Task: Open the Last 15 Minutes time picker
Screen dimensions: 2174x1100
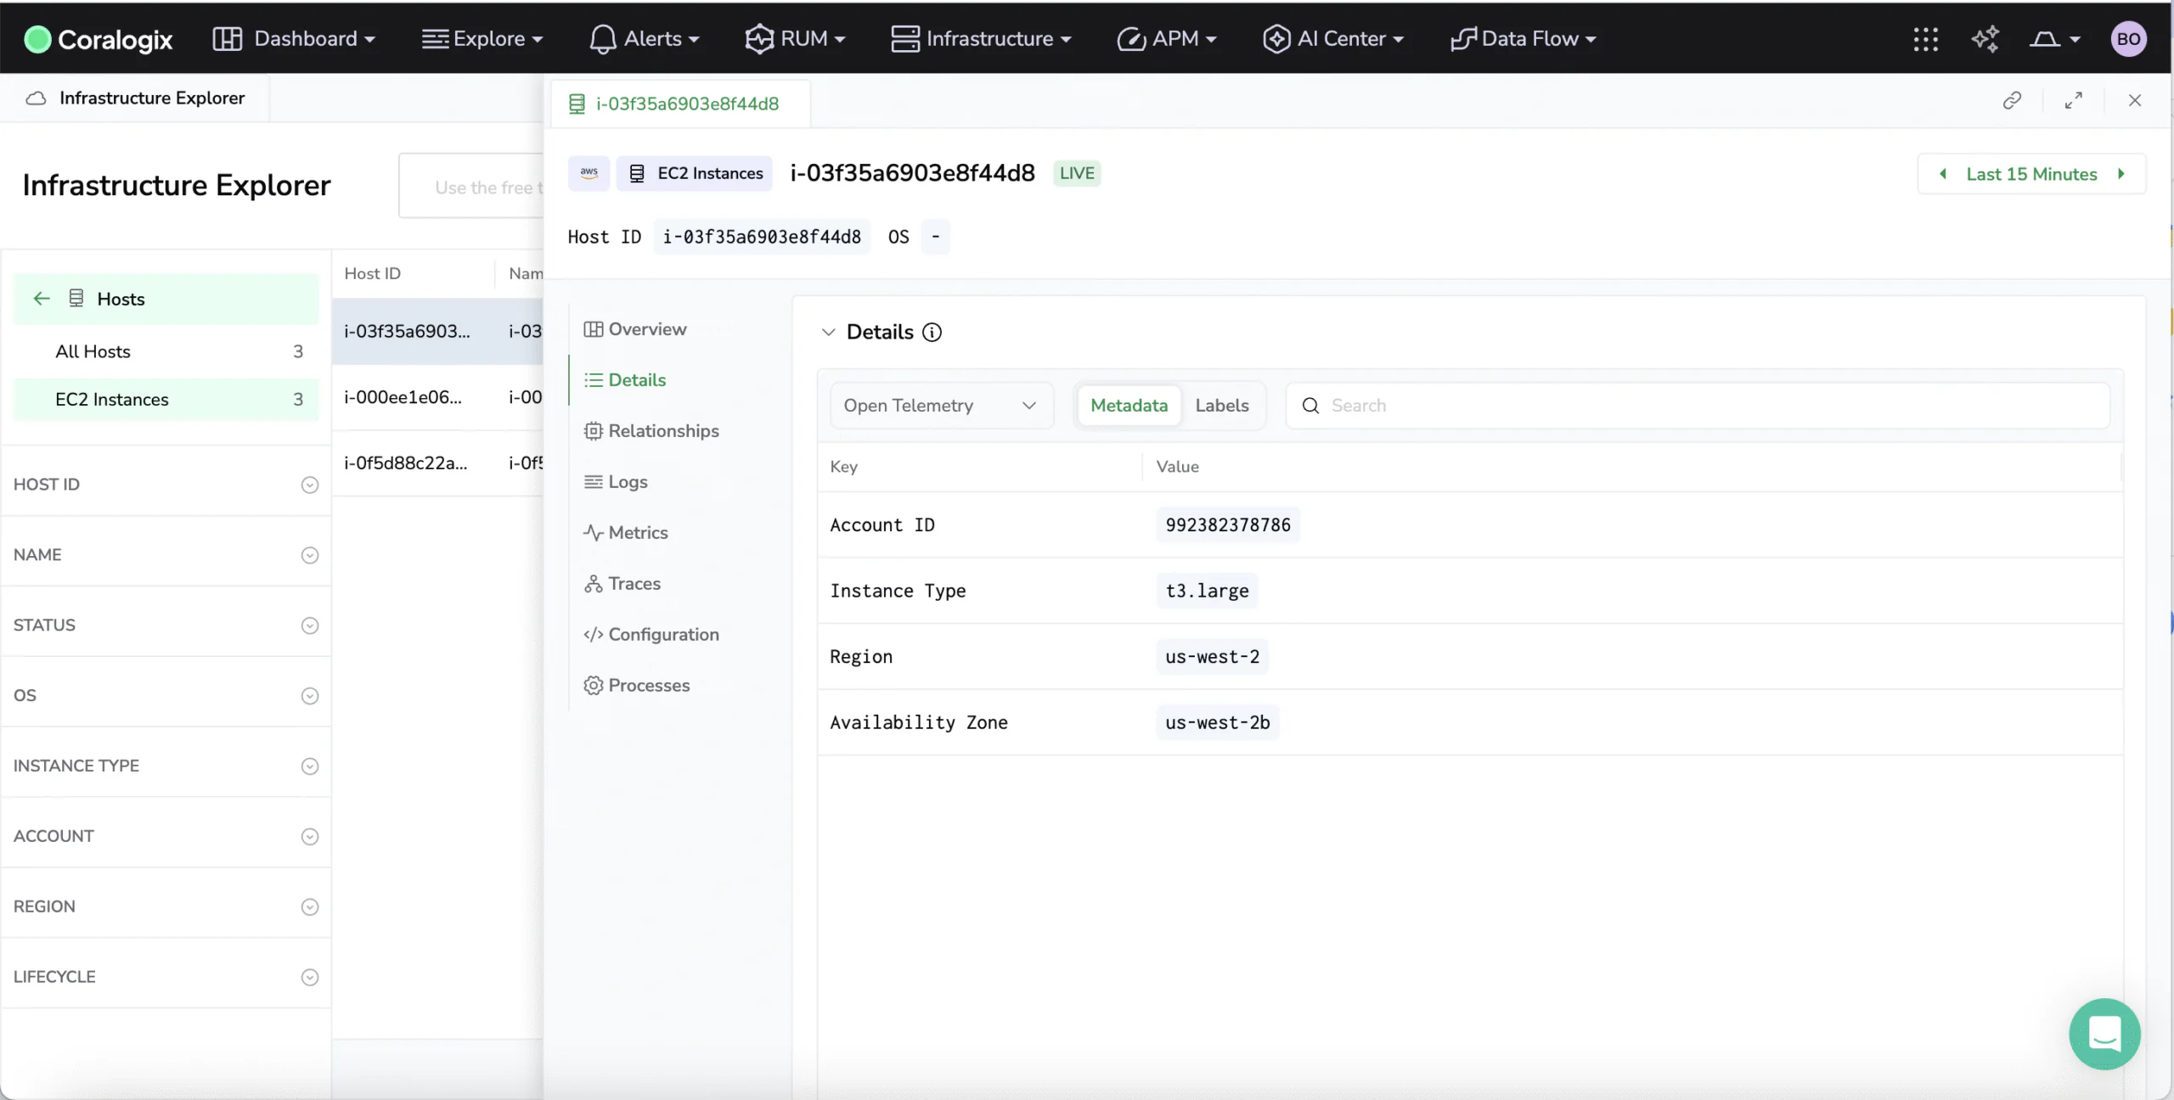Action: (x=2031, y=174)
